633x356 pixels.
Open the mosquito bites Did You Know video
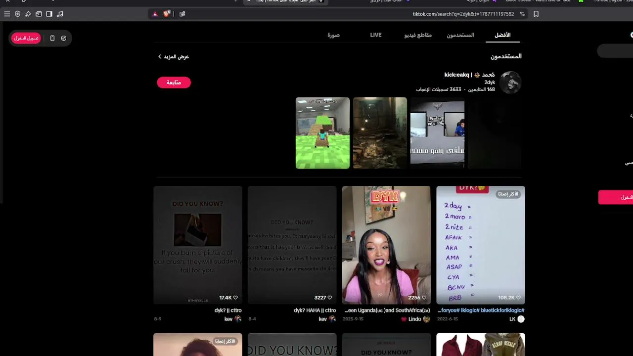pyautogui.click(x=292, y=245)
